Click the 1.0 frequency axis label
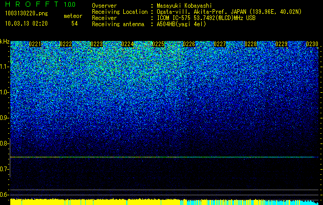Viewport: 323px width, 205px height. pyautogui.click(x=5, y=92)
